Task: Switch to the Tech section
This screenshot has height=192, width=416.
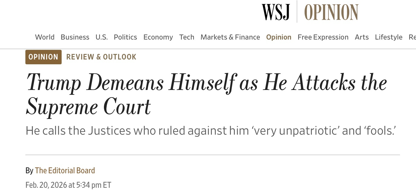Action: (187, 37)
